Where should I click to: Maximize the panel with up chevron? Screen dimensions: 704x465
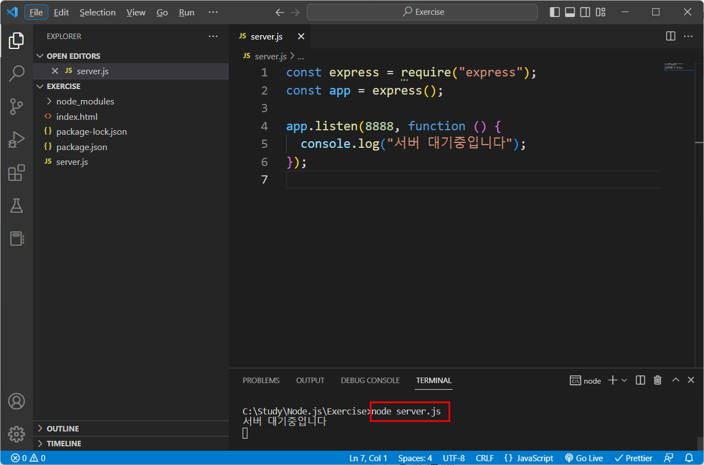pyautogui.click(x=676, y=380)
